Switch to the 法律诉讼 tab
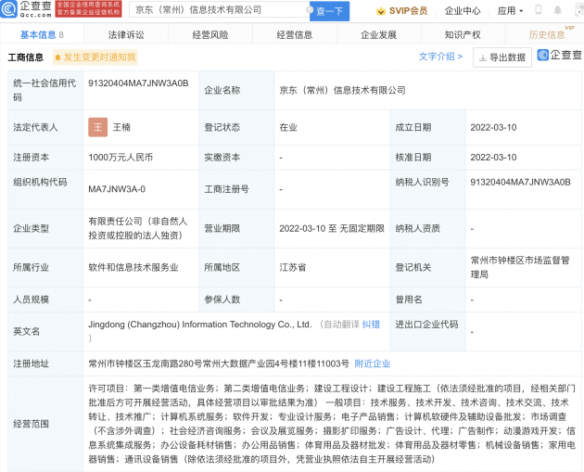The image size is (584, 472). 126,34
